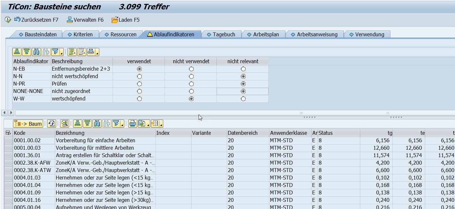
Task: Click the select-all icon left of Kode header
Action: (x=8, y=133)
